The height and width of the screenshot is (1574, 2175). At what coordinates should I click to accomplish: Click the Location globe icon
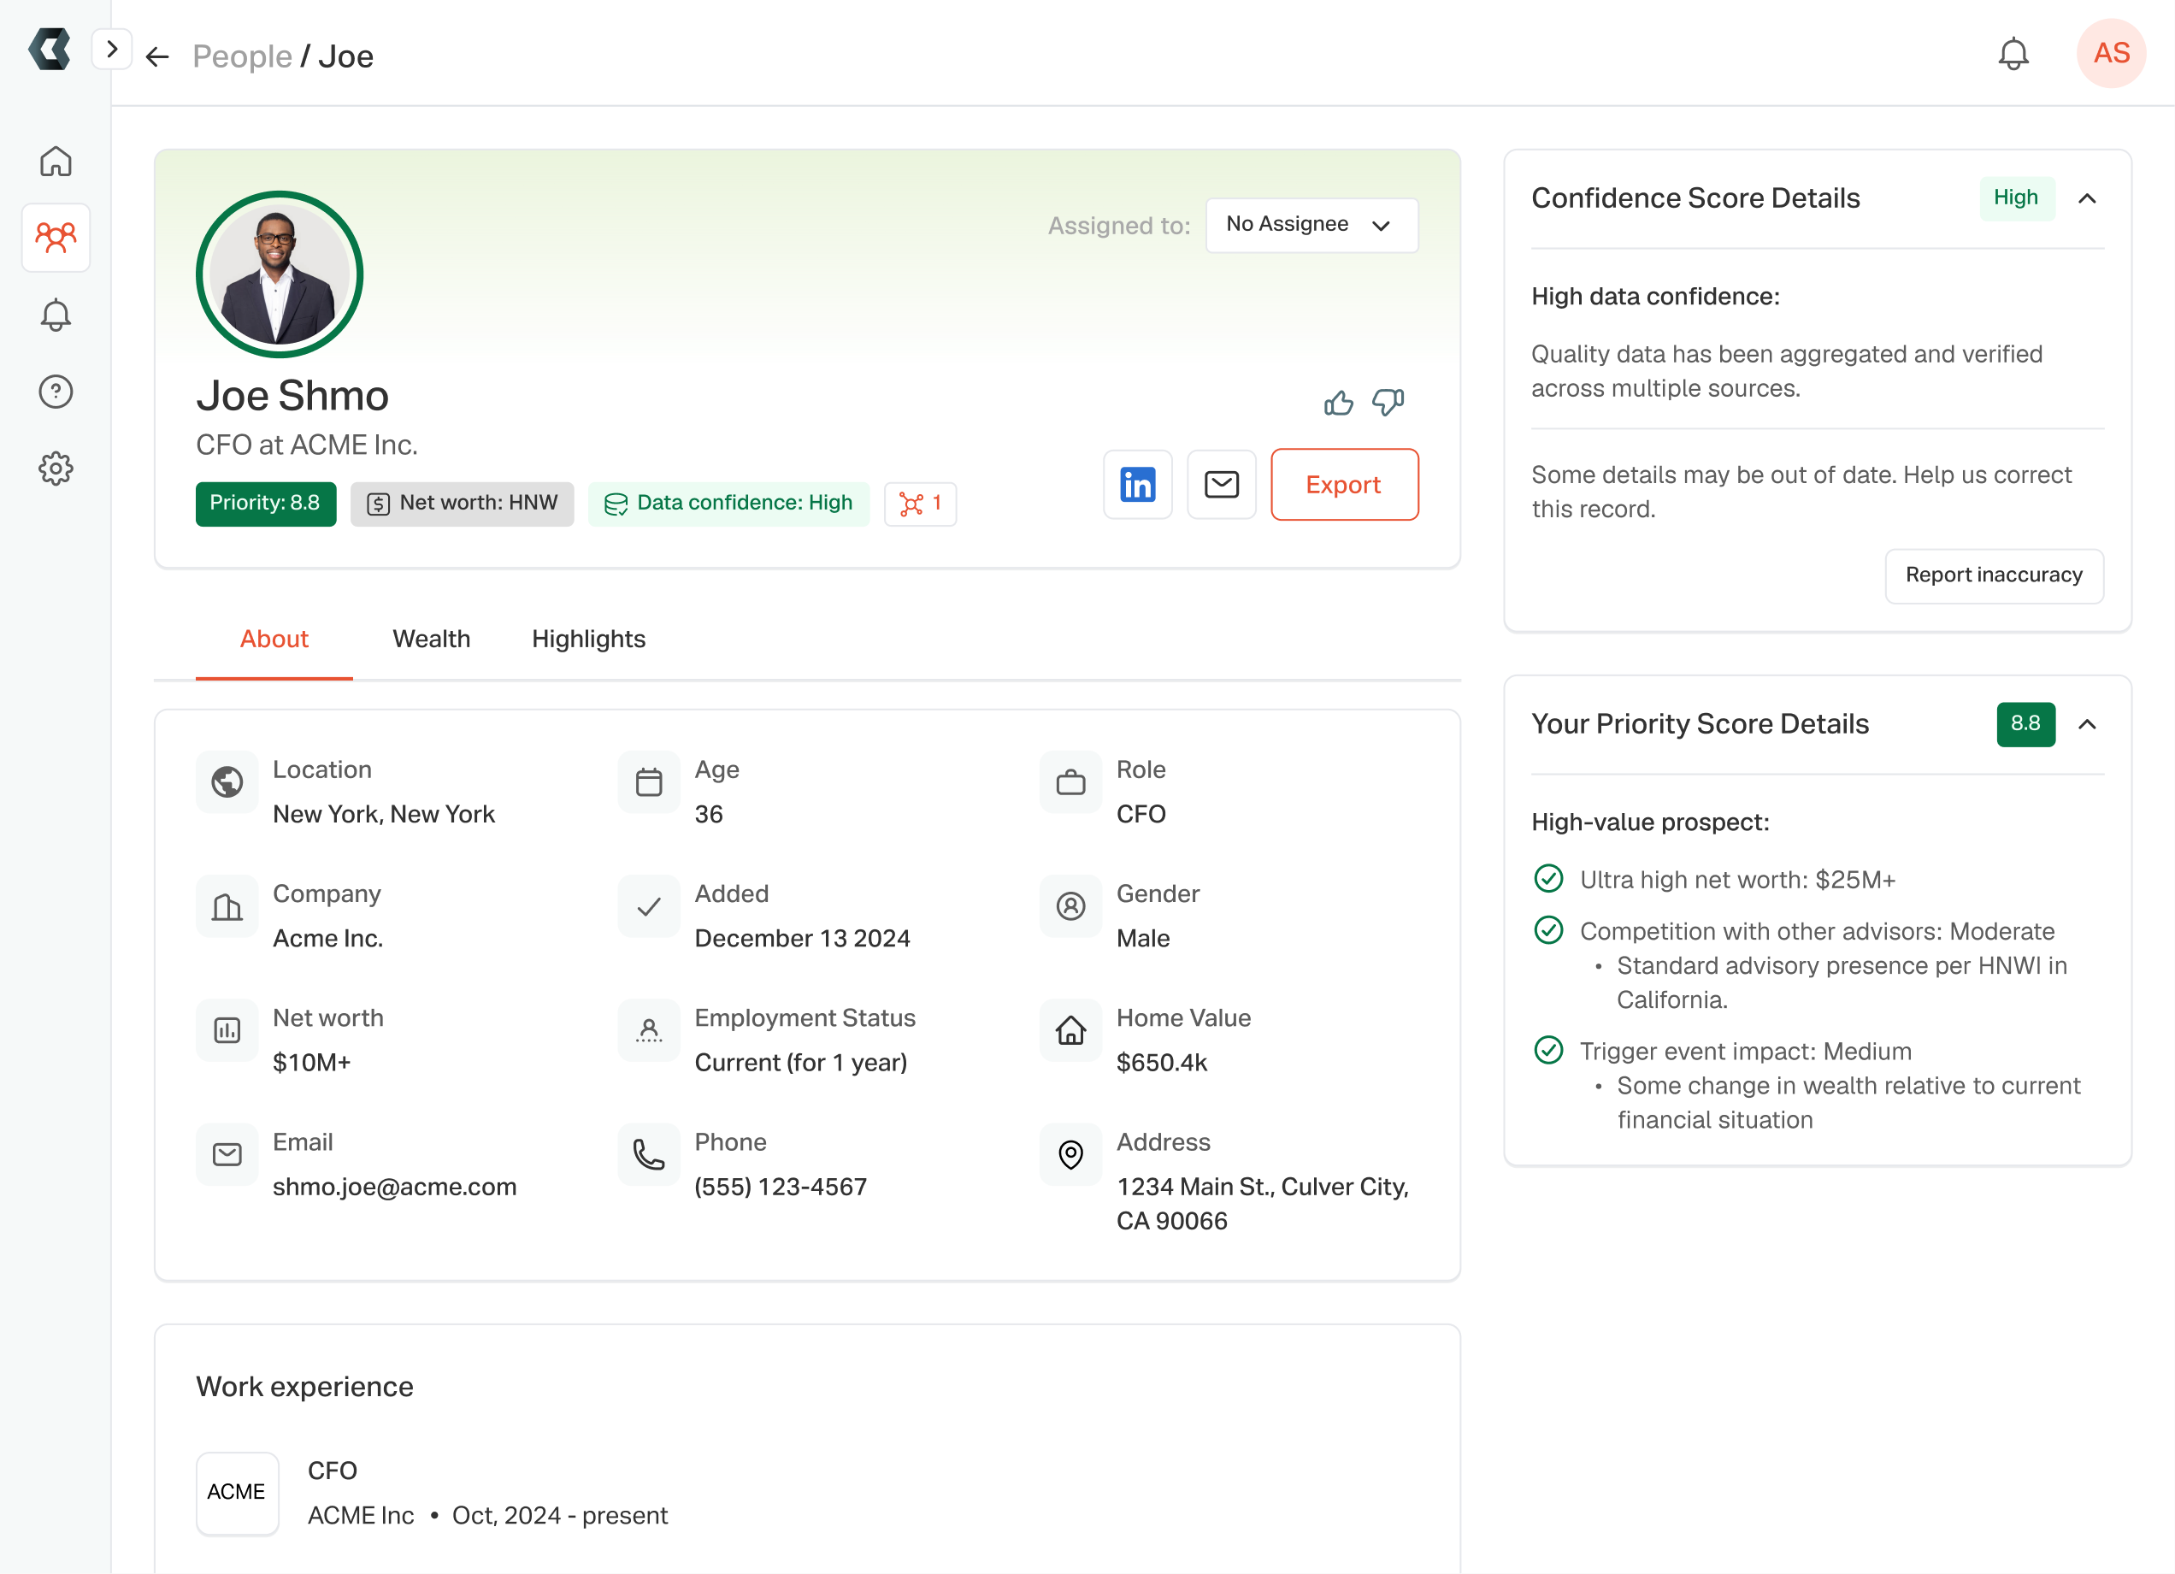click(x=227, y=782)
